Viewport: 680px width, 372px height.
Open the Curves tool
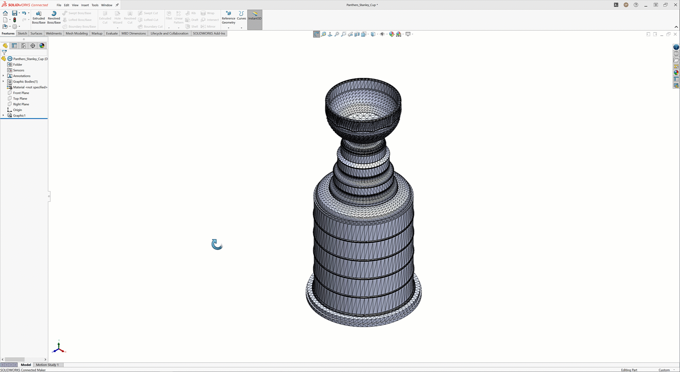[241, 16]
